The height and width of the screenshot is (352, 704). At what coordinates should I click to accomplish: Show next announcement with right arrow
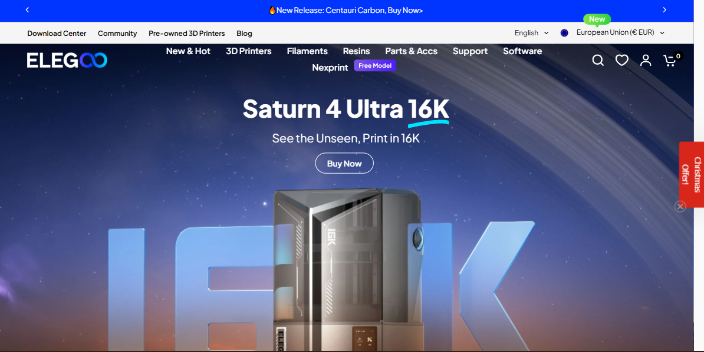[x=664, y=10]
